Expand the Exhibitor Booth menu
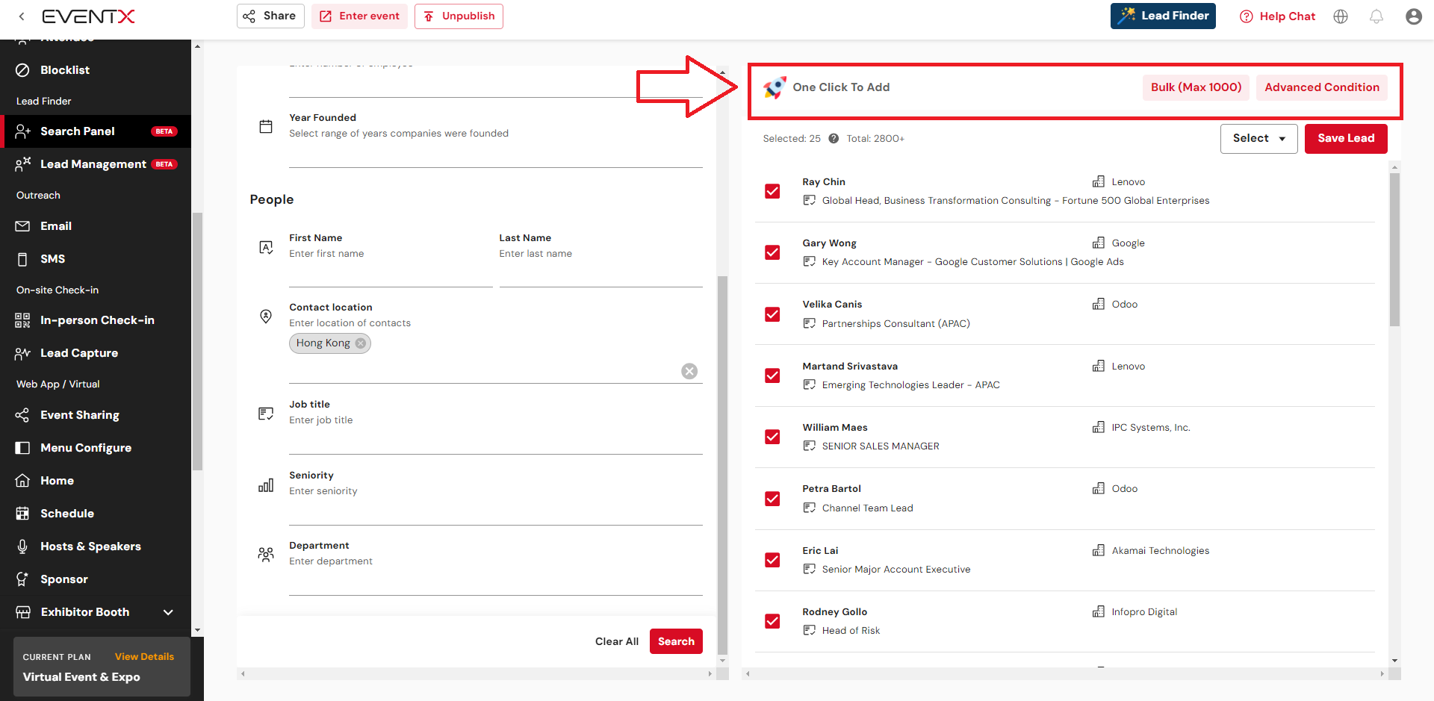 click(x=168, y=612)
